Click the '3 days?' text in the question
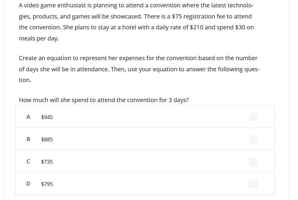This screenshot has height=200, width=298. 179,100
